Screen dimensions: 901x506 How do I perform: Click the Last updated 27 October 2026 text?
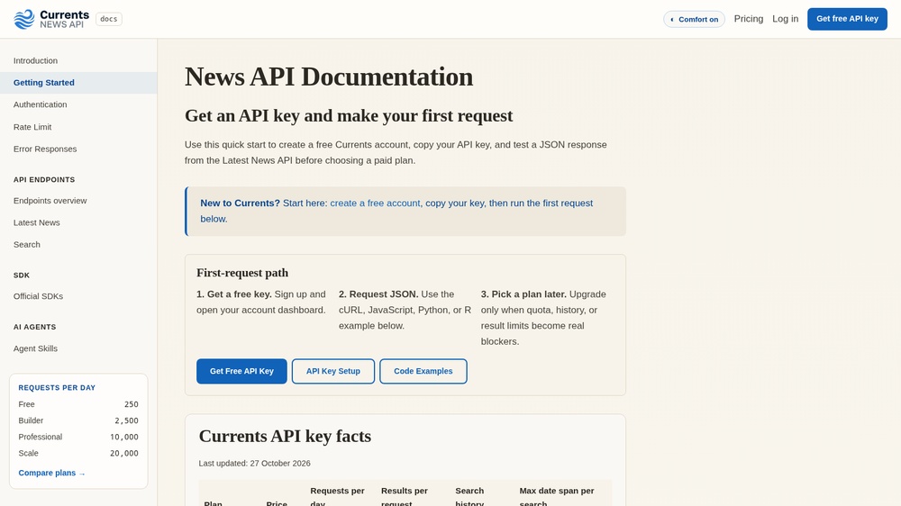click(x=255, y=463)
